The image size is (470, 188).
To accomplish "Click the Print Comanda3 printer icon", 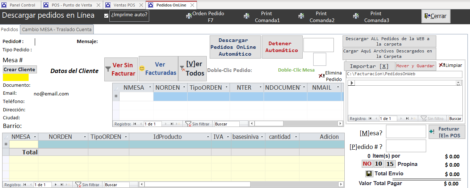I will [x=356, y=16].
